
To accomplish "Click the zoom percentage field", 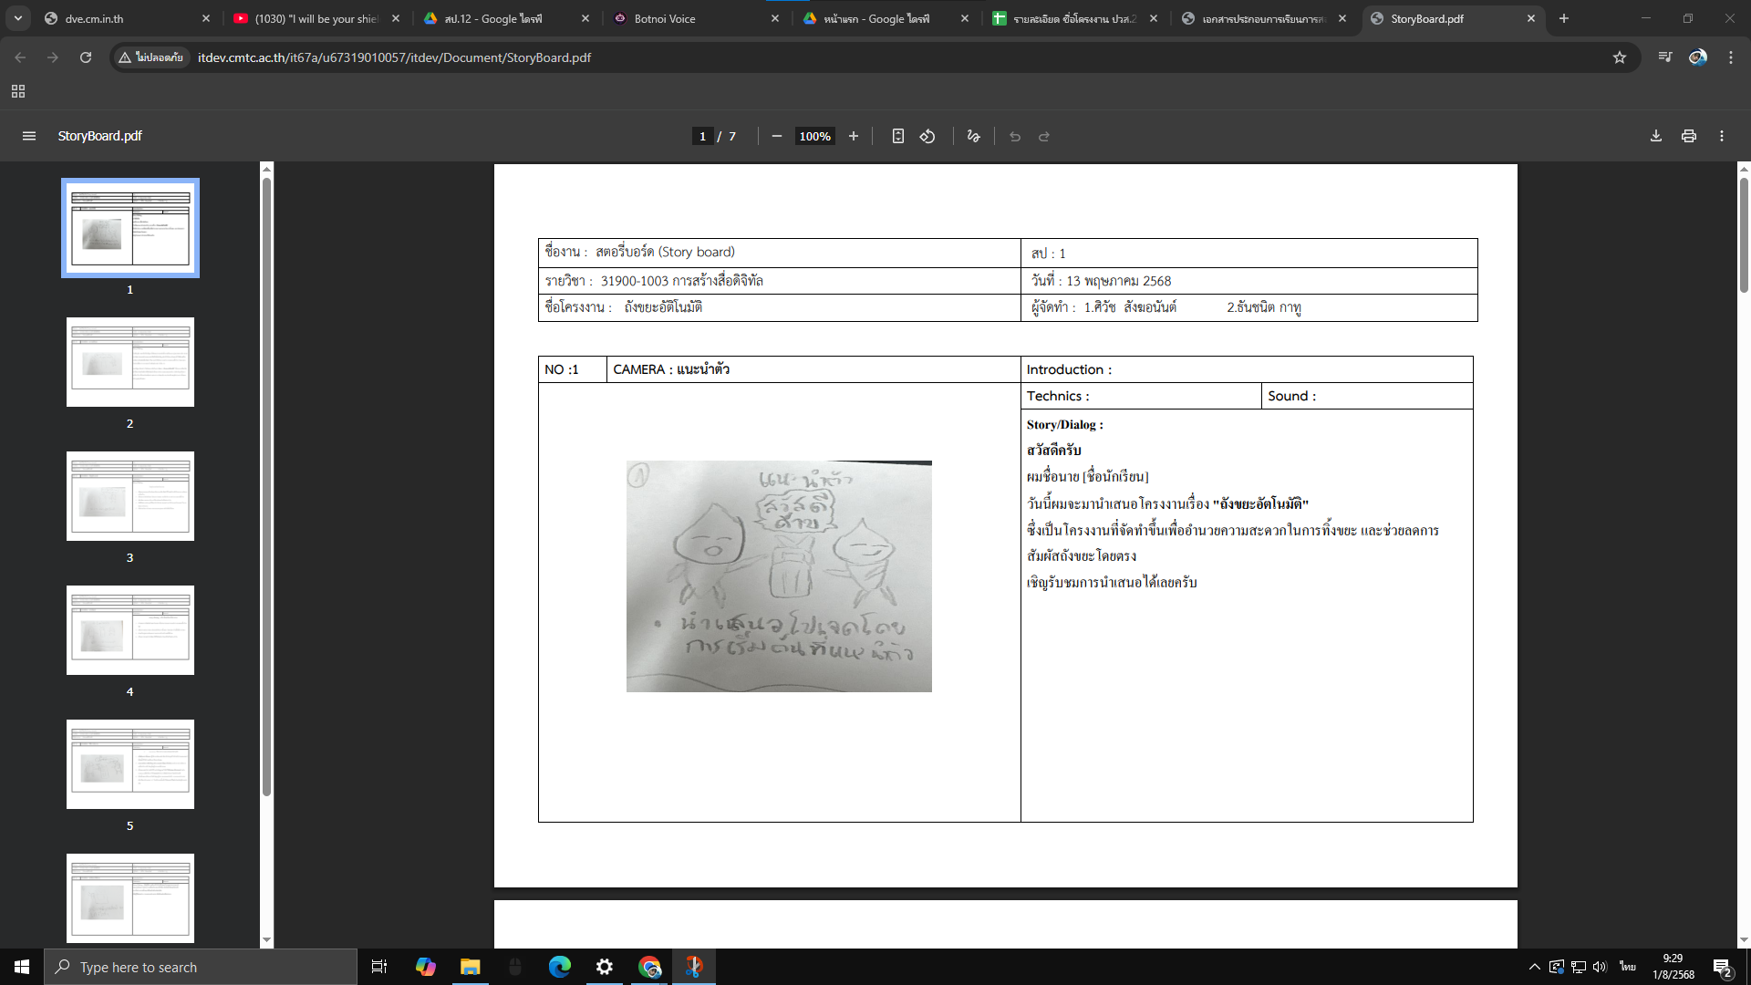I will click(x=814, y=136).
